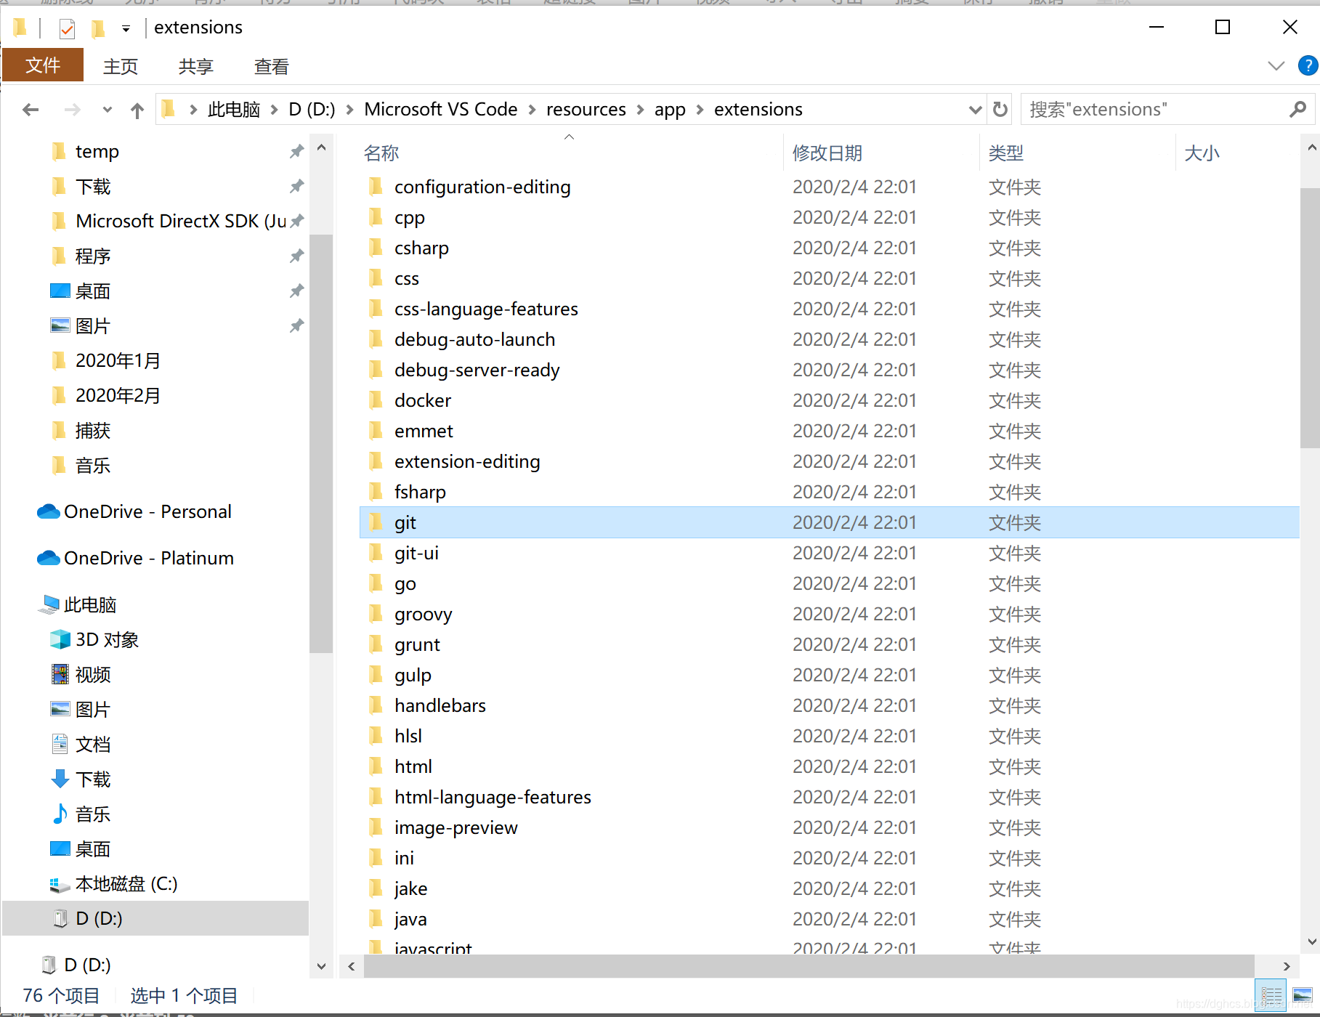This screenshot has width=1320, height=1017.
Task: Open the quick access toolbar customize dropdown
Action: (126, 29)
